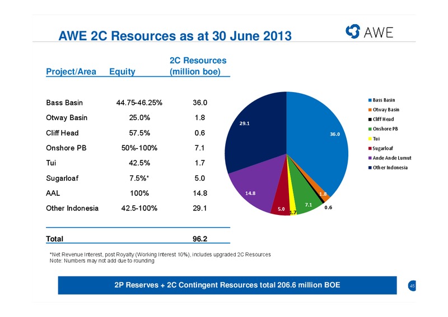Click the AAL table row name
Screen dimensions: 448x317
click(x=53, y=194)
